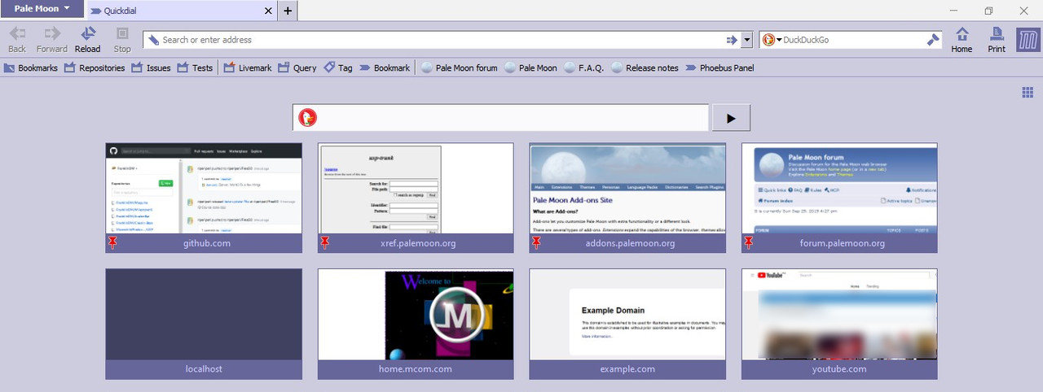Toggle the Quickdial grid settings icon

[x=1028, y=92]
